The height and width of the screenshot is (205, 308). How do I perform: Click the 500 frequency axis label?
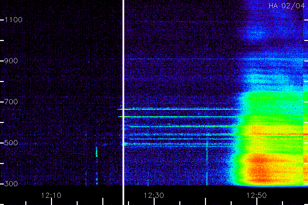click(11, 143)
